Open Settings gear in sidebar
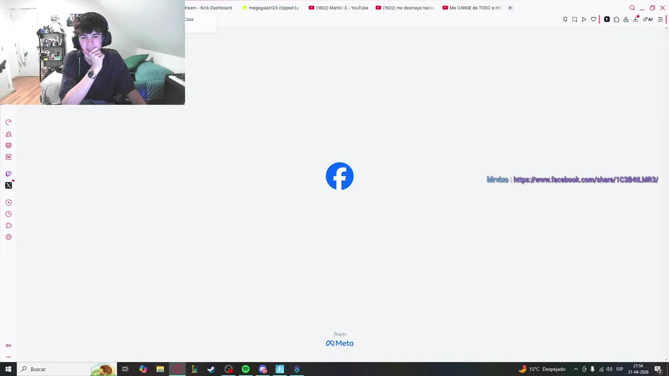This screenshot has height=376, width=669. (8, 237)
